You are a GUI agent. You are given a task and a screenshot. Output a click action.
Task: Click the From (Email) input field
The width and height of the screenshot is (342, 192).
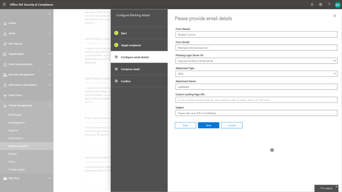pos(256,47)
